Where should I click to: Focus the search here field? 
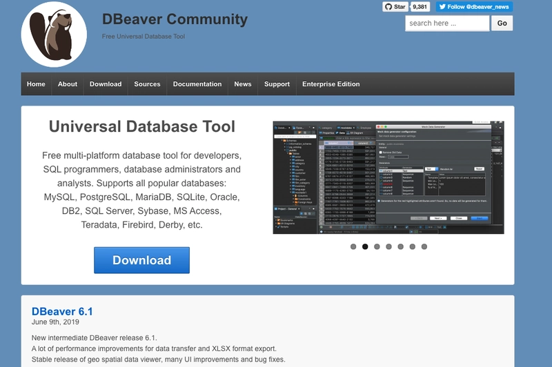447,23
